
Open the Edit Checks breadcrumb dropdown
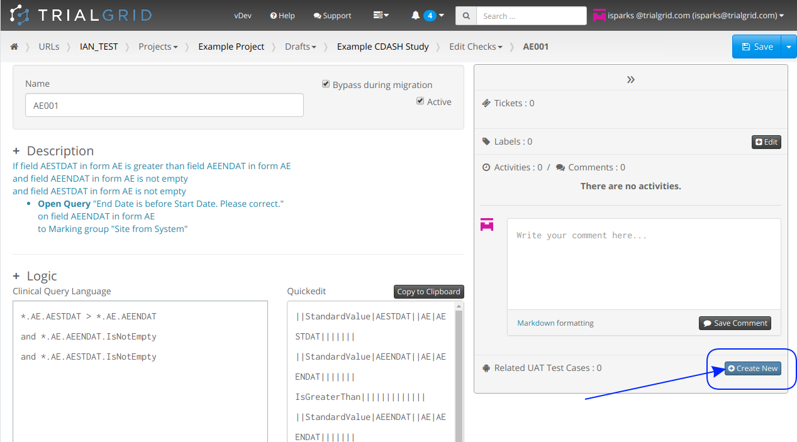(x=476, y=47)
